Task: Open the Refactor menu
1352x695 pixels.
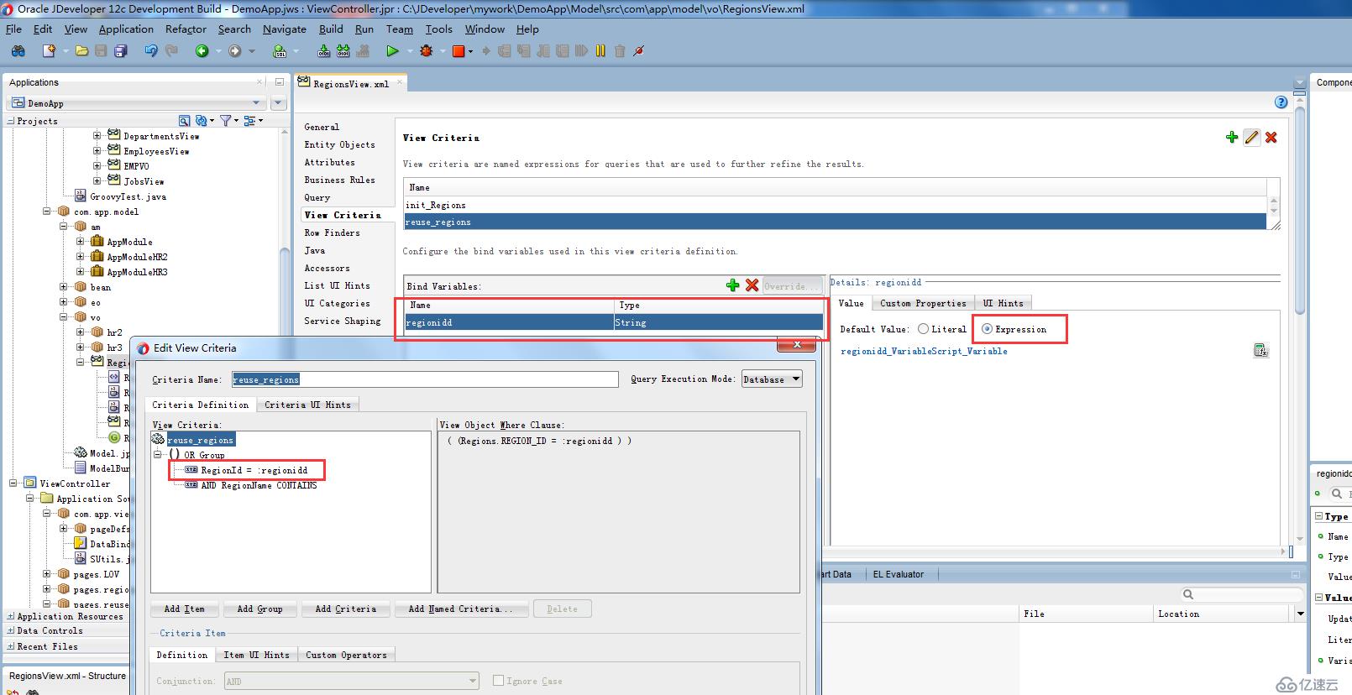Action: pyautogui.click(x=186, y=29)
